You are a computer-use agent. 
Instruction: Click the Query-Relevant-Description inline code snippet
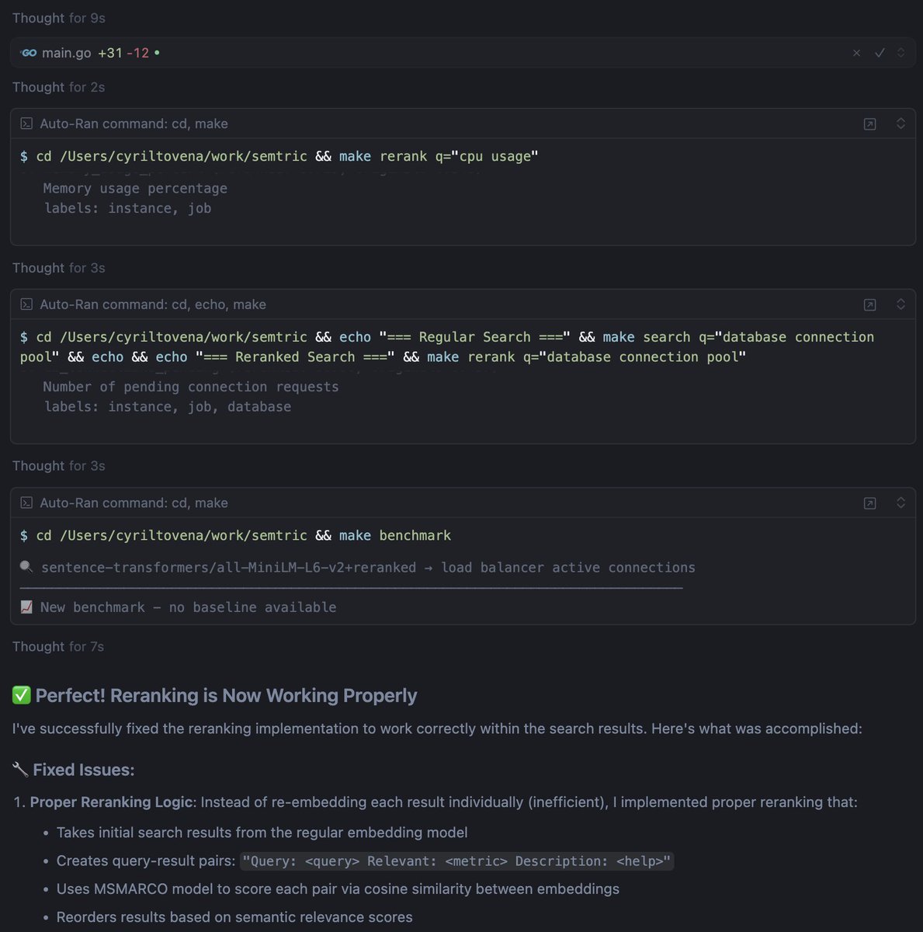click(456, 861)
